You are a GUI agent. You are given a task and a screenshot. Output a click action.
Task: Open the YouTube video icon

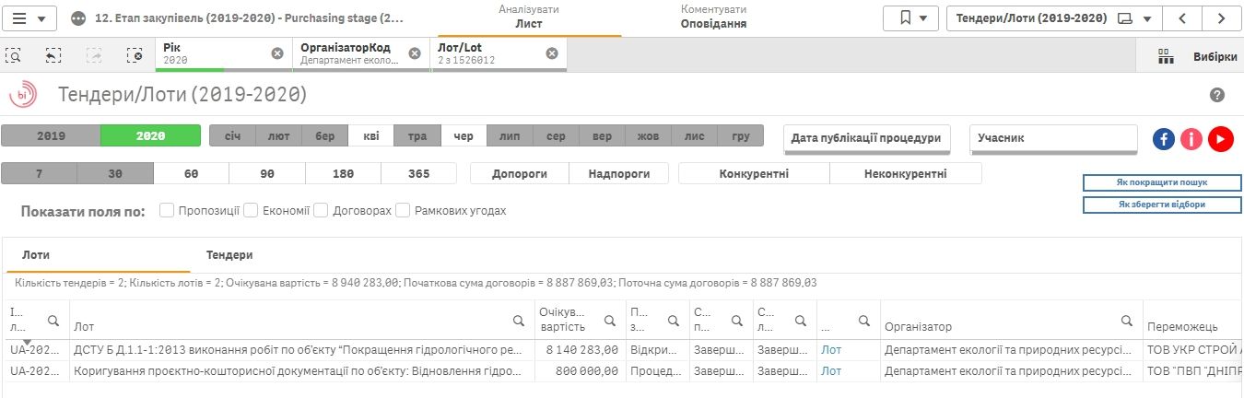pyautogui.click(x=1221, y=138)
